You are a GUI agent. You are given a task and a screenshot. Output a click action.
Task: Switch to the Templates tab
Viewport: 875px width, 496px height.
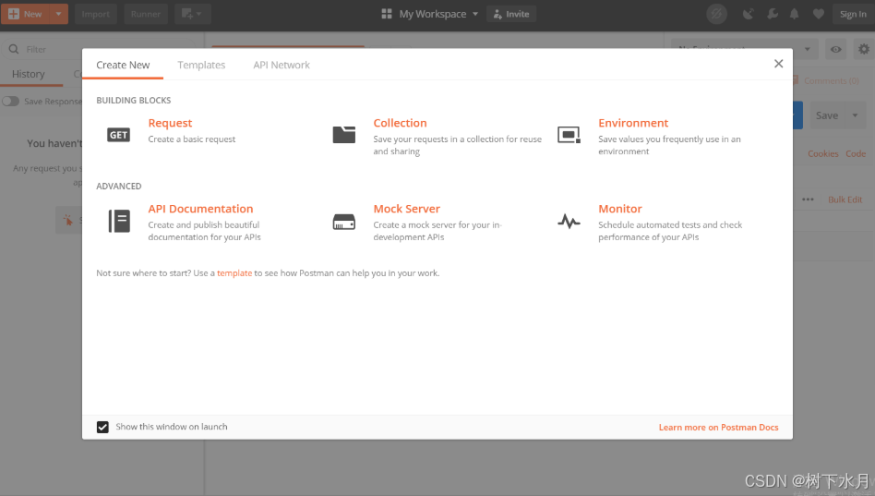(201, 65)
